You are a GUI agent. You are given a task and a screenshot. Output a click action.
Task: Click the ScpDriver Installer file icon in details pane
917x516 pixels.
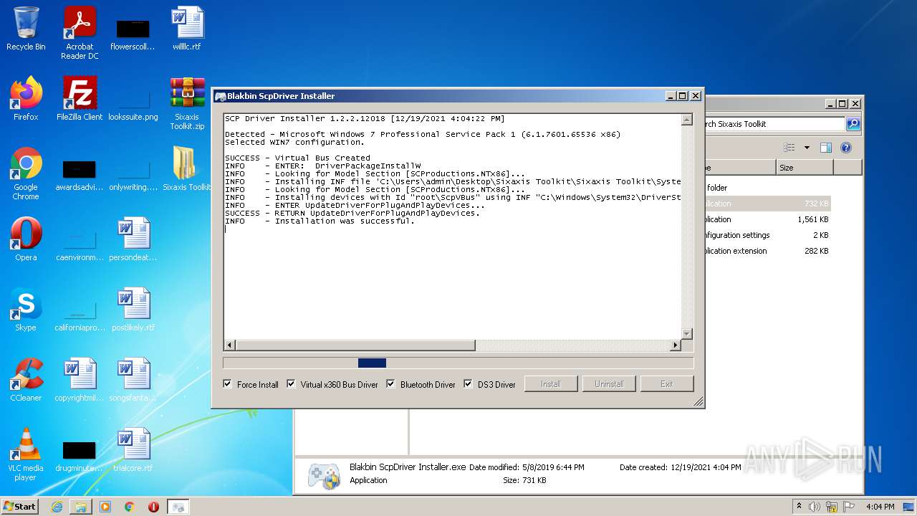tap(324, 476)
